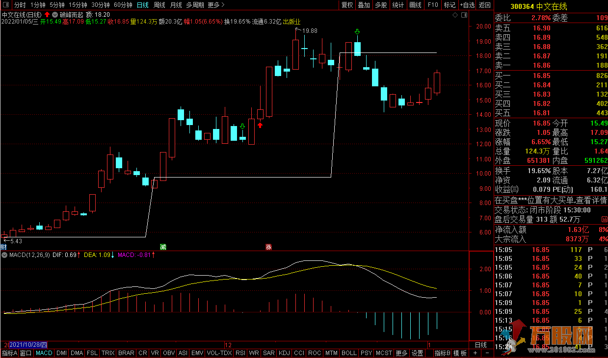Switch to the 周线 weekly chart
This screenshot has width=608, height=358.
coord(159,5)
